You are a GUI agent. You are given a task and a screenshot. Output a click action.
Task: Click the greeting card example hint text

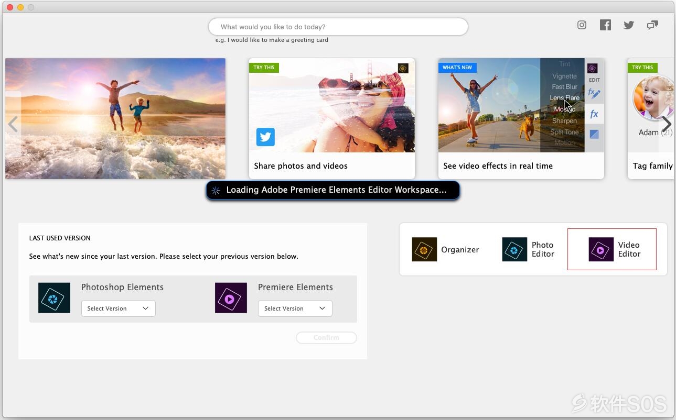click(x=272, y=40)
